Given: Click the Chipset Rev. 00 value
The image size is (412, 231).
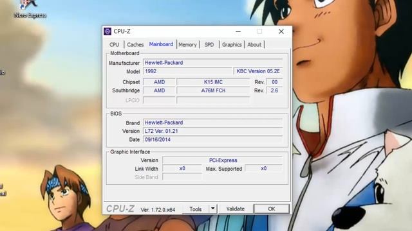Looking at the screenshot, I should 275,82.
